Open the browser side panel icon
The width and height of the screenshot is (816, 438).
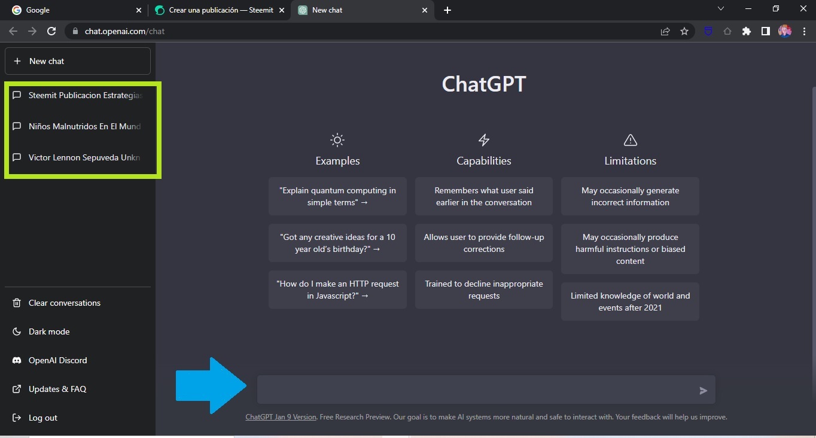[766, 31]
